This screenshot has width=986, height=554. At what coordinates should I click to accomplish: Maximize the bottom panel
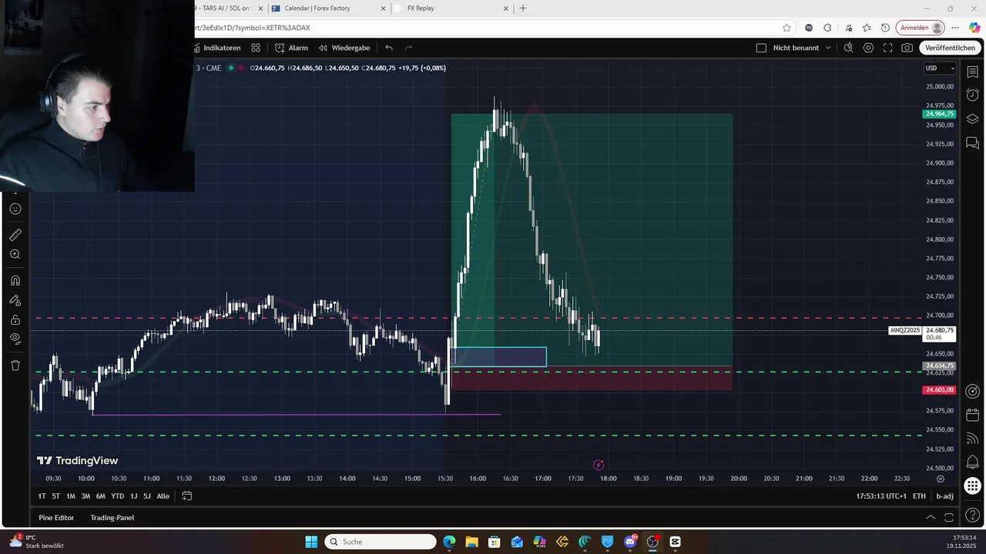[x=949, y=518]
